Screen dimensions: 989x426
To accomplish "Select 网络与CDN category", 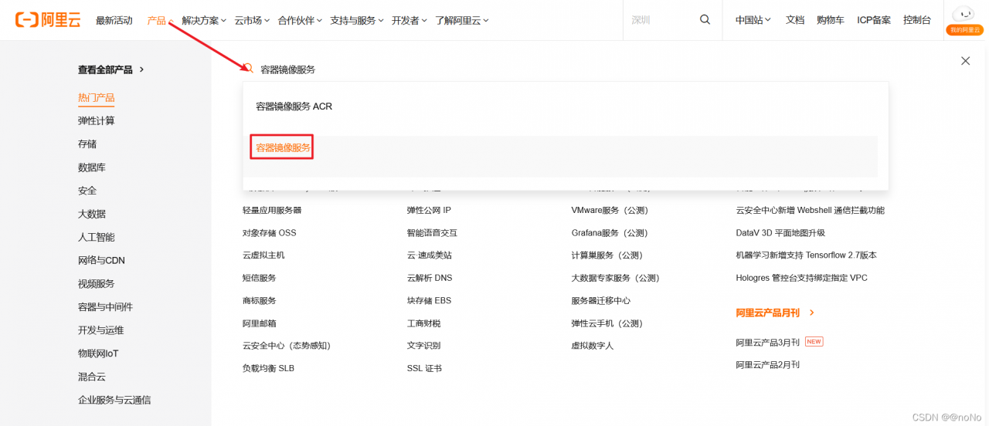I will (101, 260).
